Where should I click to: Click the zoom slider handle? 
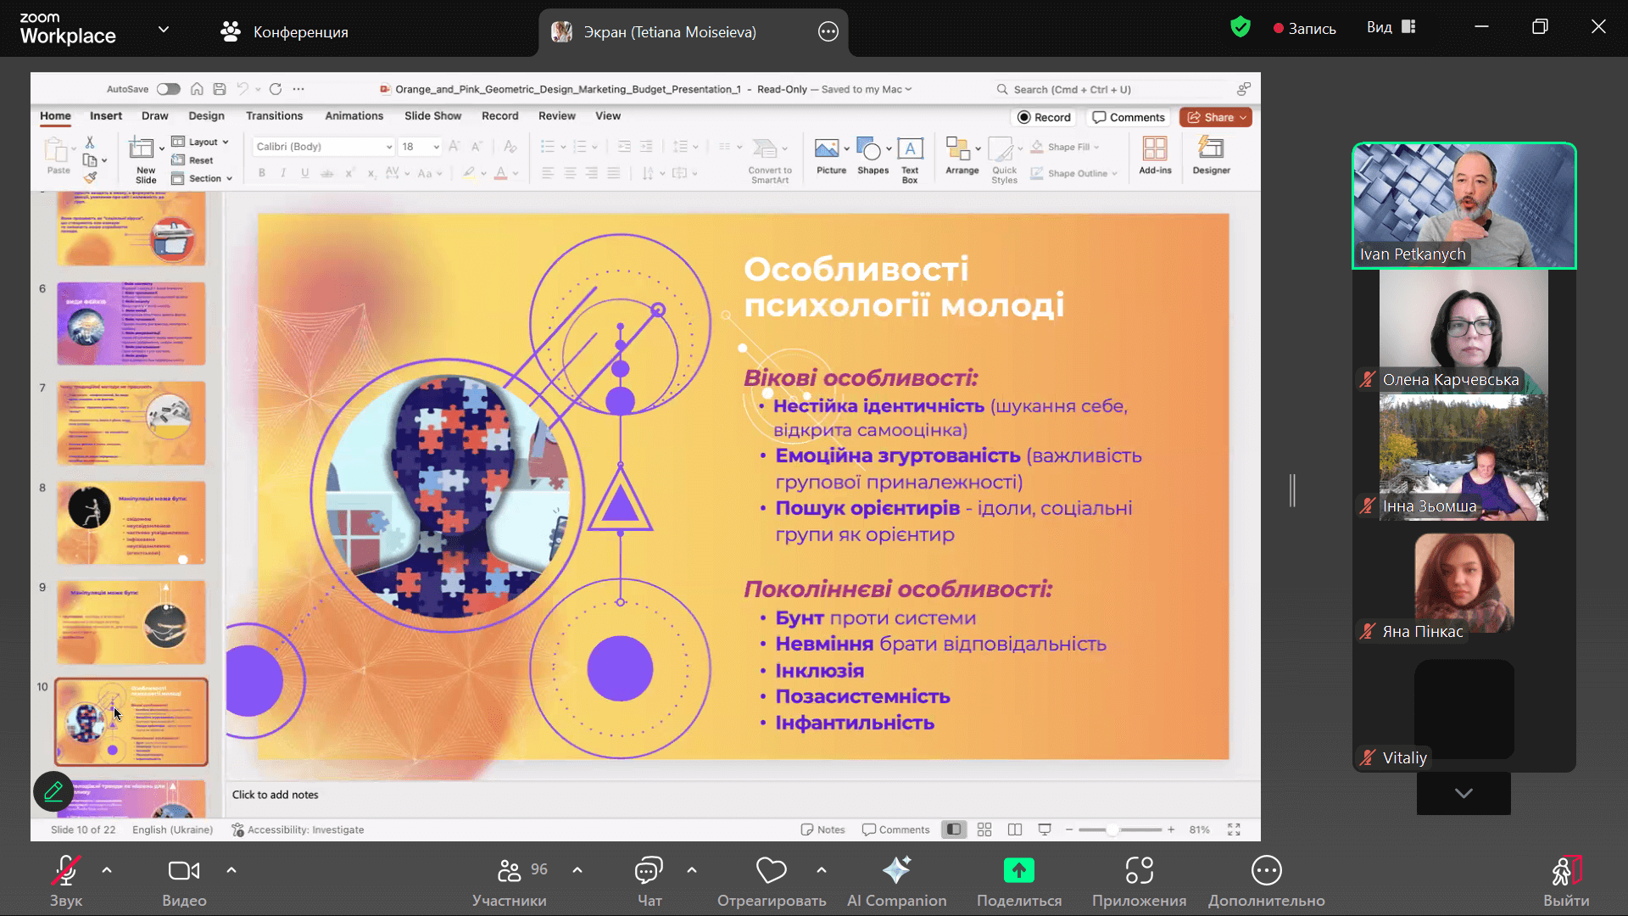tap(1112, 829)
